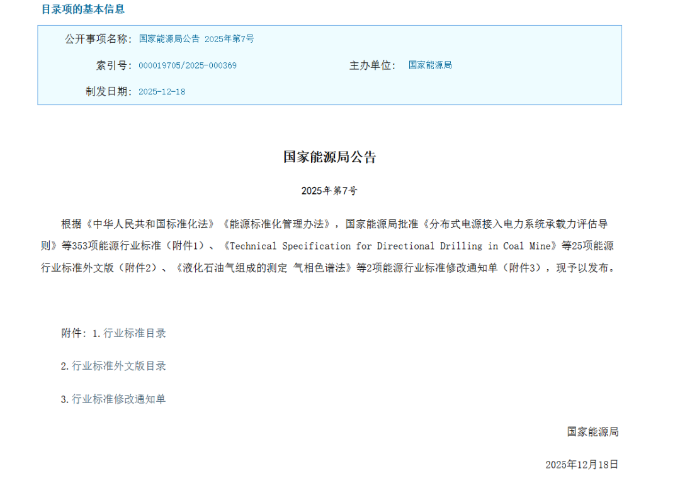Select index number 000019705/2025-000369
The width and height of the screenshot is (680, 481).
[x=188, y=66]
